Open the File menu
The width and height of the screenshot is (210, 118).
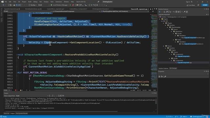(x=6, y=2)
